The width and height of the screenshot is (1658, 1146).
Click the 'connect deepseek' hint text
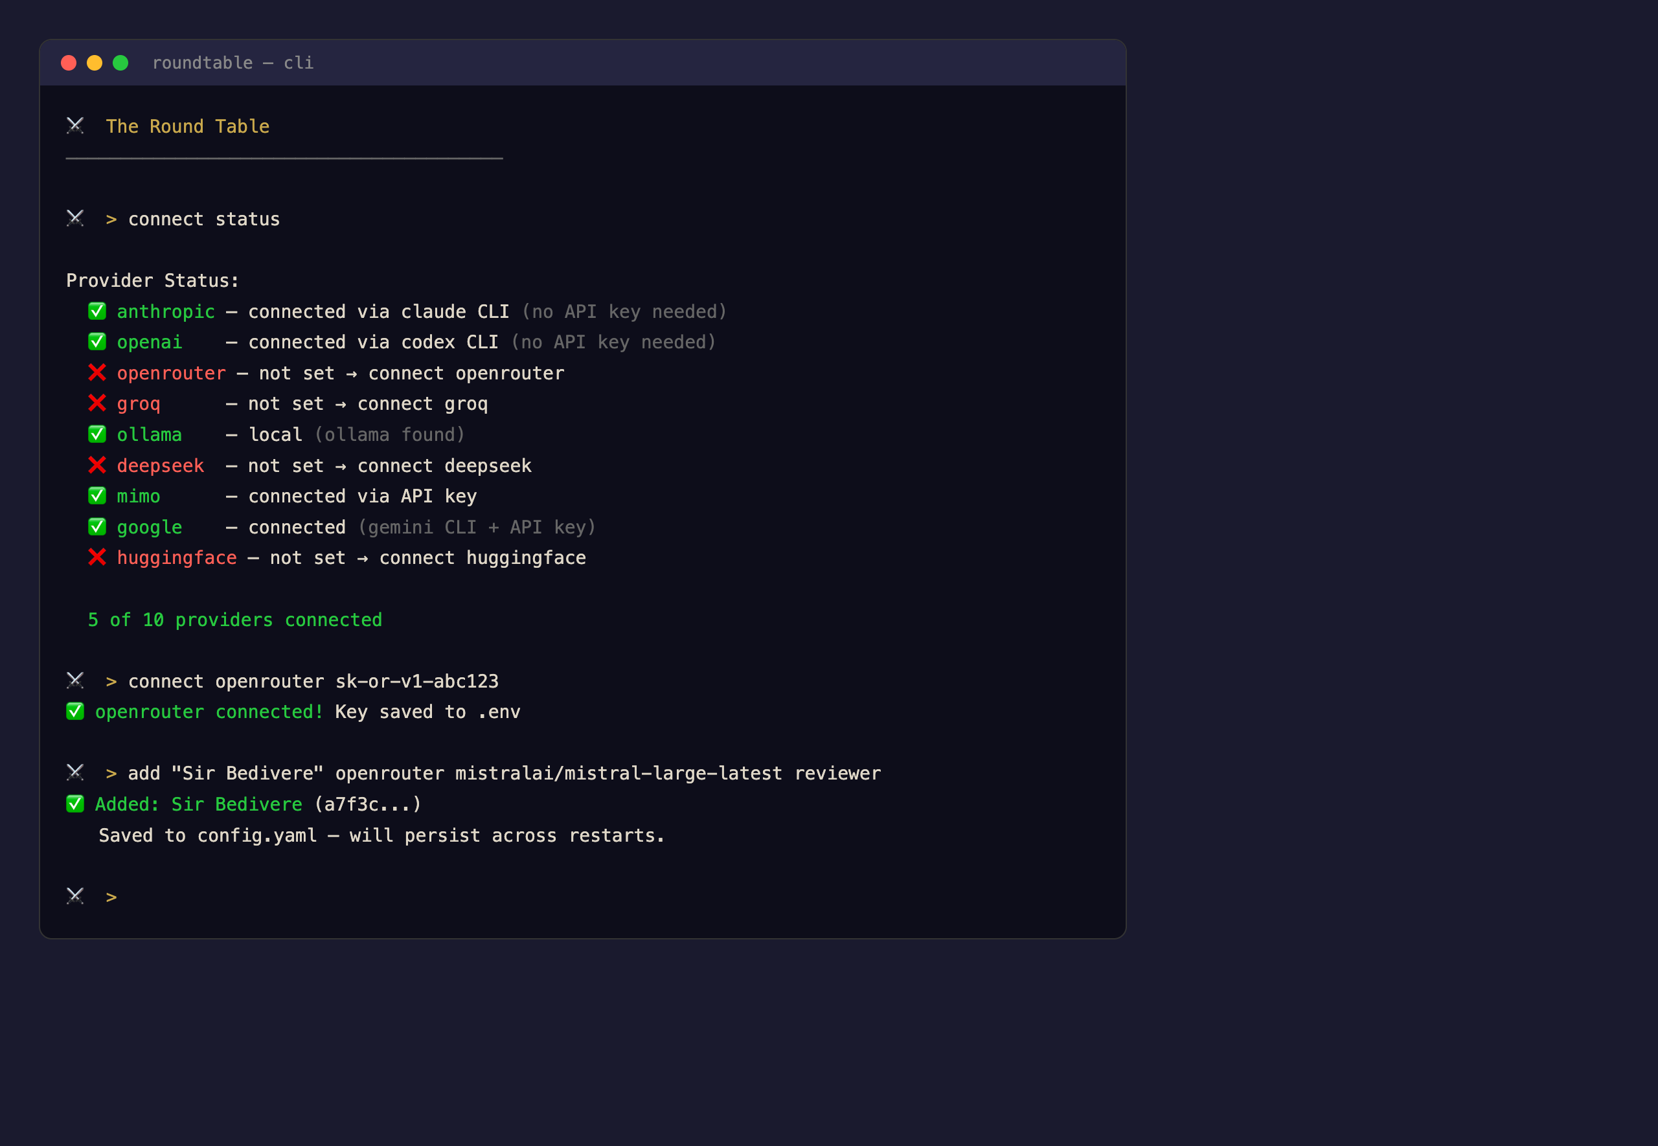pos(444,466)
